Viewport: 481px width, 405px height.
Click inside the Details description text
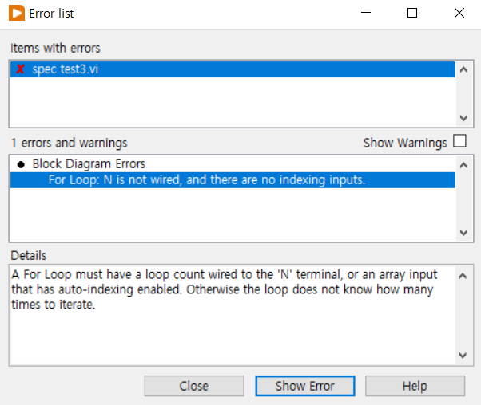pos(224,290)
